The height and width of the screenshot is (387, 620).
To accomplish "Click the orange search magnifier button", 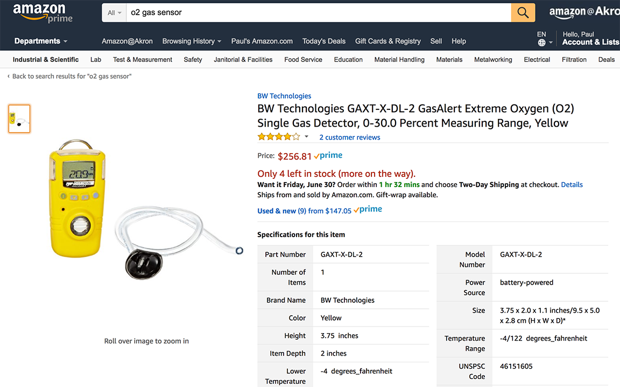I will 523,12.
